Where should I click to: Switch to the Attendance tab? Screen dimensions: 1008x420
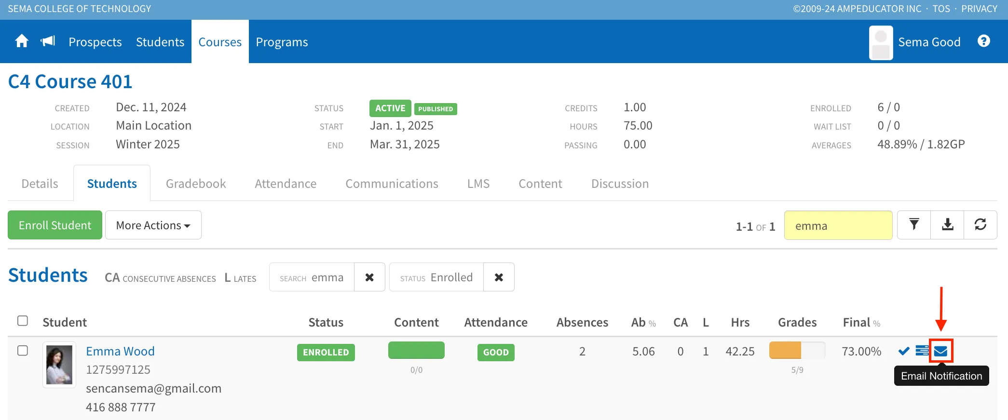tap(286, 184)
